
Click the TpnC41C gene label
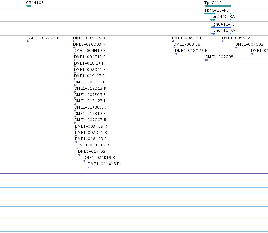pyautogui.click(x=213, y=3)
